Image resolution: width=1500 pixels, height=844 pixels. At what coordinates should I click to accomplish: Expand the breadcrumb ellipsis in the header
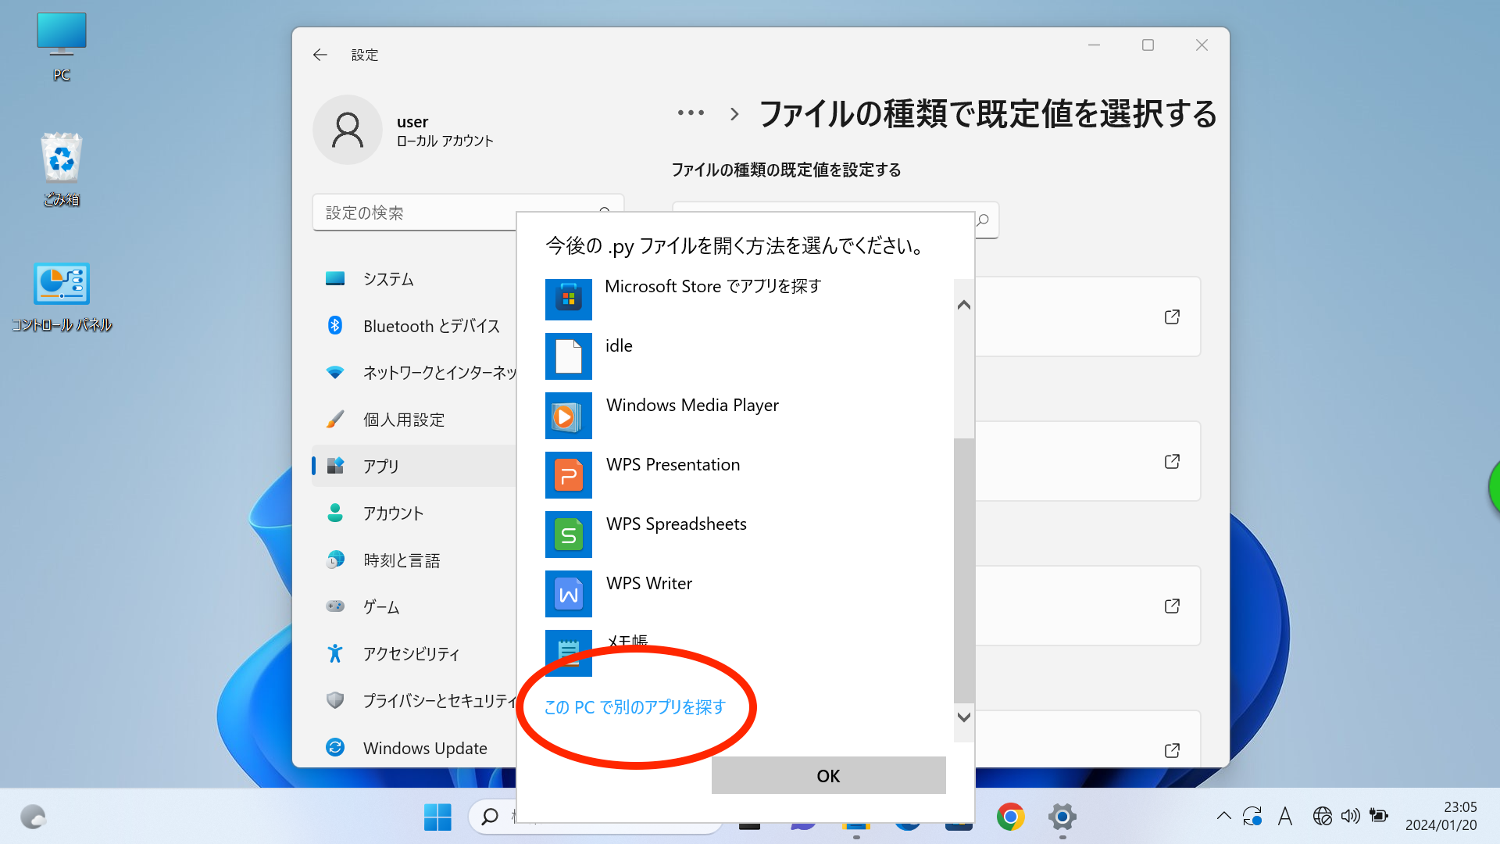(691, 113)
